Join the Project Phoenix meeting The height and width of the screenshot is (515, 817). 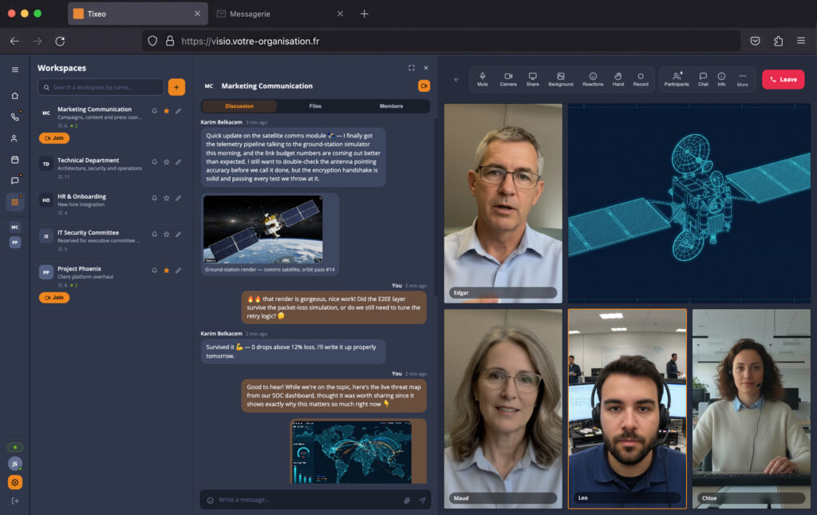[54, 298]
